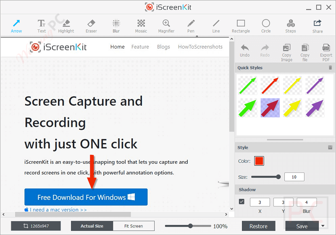Click Blogs in captured page nav

[x=163, y=47]
